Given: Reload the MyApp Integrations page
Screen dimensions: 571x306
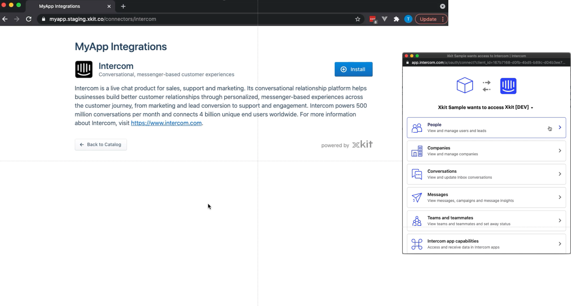Looking at the screenshot, I should click(29, 19).
